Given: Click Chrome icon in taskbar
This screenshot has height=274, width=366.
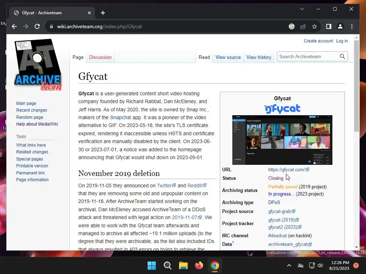Looking at the screenshot, I should click(215, 265).
